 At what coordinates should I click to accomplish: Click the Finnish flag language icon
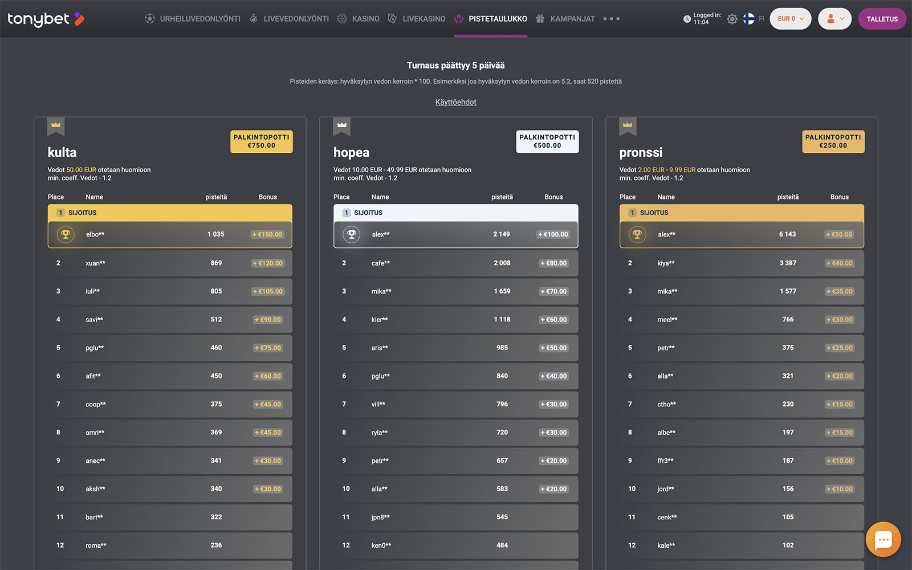748,19
